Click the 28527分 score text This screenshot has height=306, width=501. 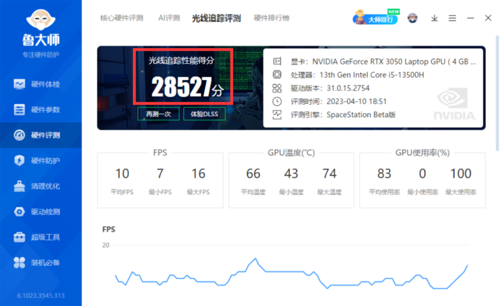tap(187, 87)
